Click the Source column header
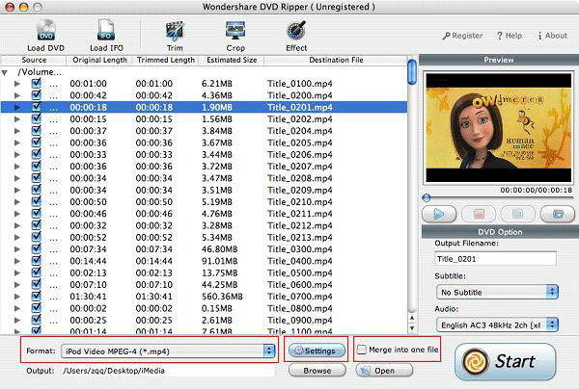Image resolution: width=579 pixels, height=389 pixels. click(x=34, y=60)
